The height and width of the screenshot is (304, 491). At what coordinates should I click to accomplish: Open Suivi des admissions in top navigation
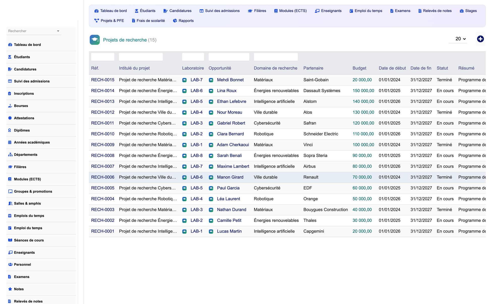click(220, 11)
